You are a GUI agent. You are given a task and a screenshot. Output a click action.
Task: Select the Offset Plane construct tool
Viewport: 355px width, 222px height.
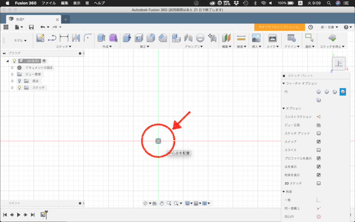coord(226,38)
